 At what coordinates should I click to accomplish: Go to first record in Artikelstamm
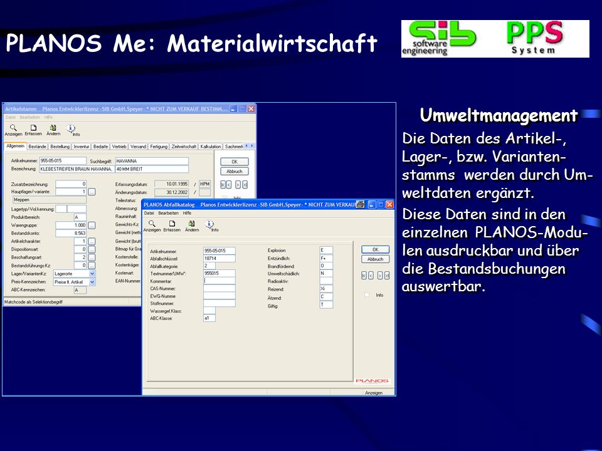tap(223, 185)
